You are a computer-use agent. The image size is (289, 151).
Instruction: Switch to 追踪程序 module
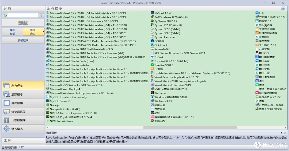23,94
